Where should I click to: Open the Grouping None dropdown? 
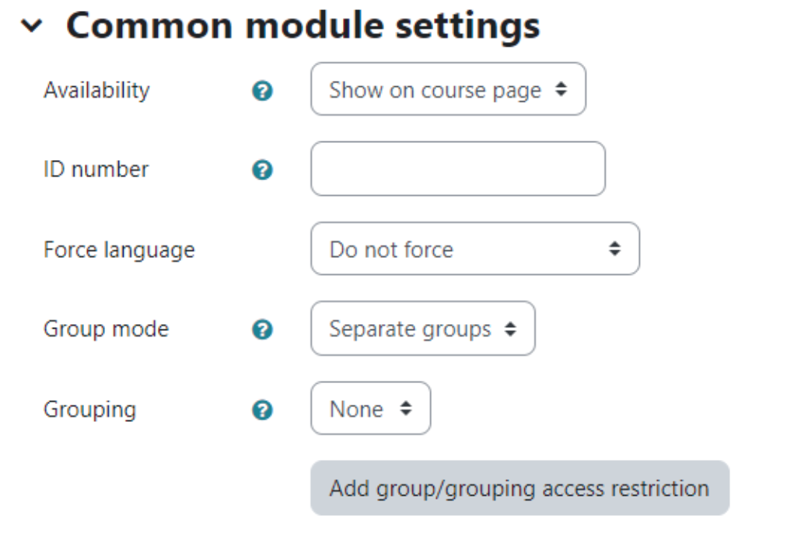coord(370,409)
